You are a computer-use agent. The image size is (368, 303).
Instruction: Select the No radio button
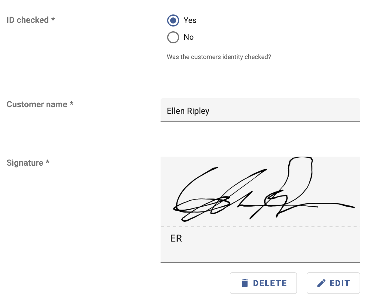(x=173, y=37)
